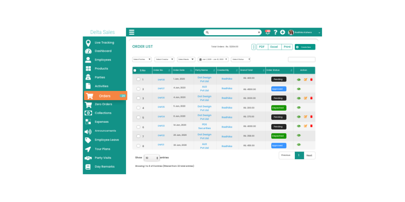View order DNP25 with the eye icon
405x202 pixels.
point(299,107)
